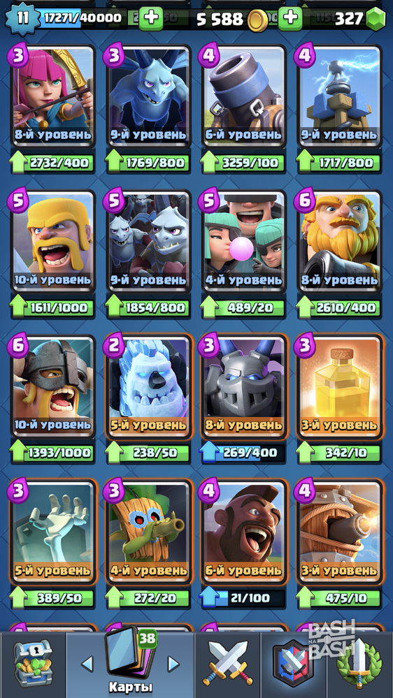Screen dimensions: 393x698
Task: Upgrade Barbarians via 1611/1000 bar
Action: pos(52,307)
